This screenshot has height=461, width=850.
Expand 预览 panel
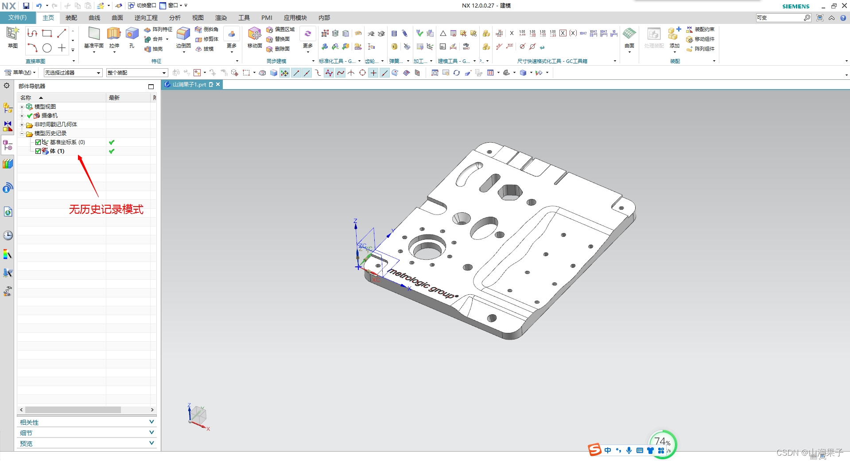(x=87, y=443)
